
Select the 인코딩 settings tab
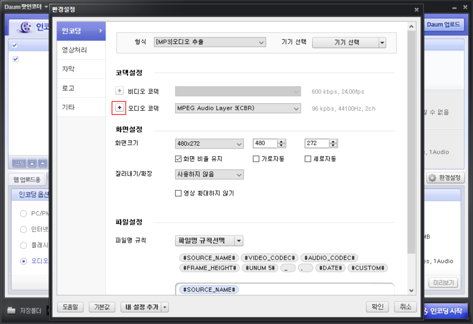(x=81, y=31)
